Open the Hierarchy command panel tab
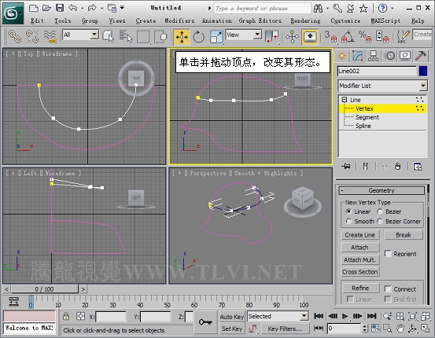435x338 pixels. [x=374, y=56]
